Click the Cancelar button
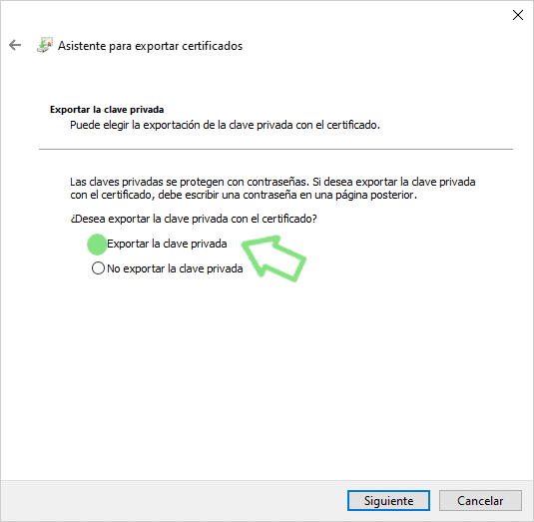The height and width of the screenshot is (522, 534). 480,500
